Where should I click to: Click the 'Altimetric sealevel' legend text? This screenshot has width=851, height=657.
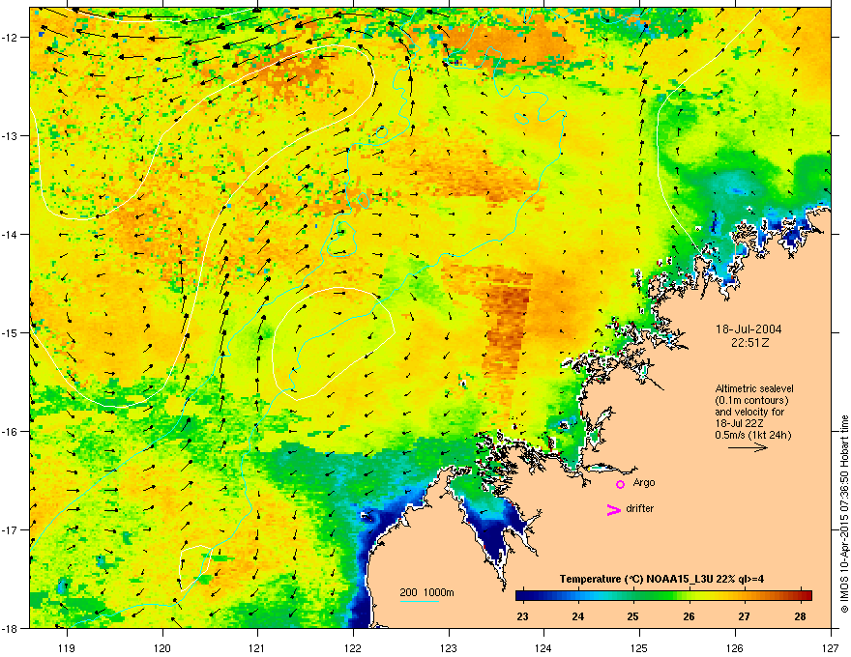coord(754,388)
